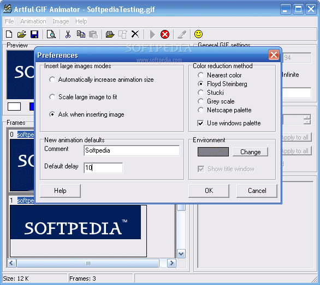
Task: Click 'Frames: 3' in status bar
Action: pos(82,278)
